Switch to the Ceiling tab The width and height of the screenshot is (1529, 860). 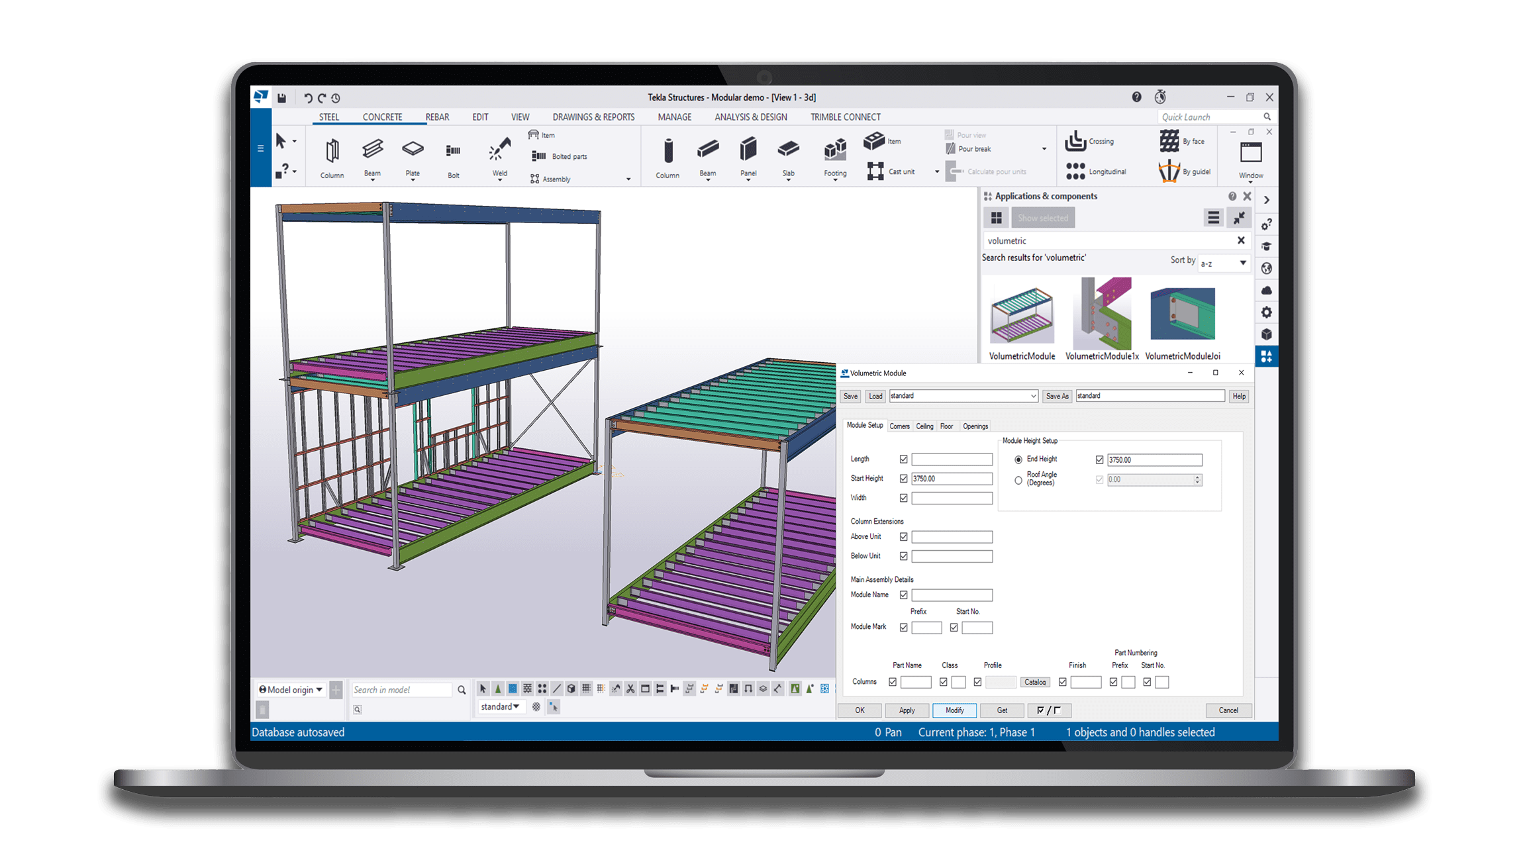pos(924,426)
